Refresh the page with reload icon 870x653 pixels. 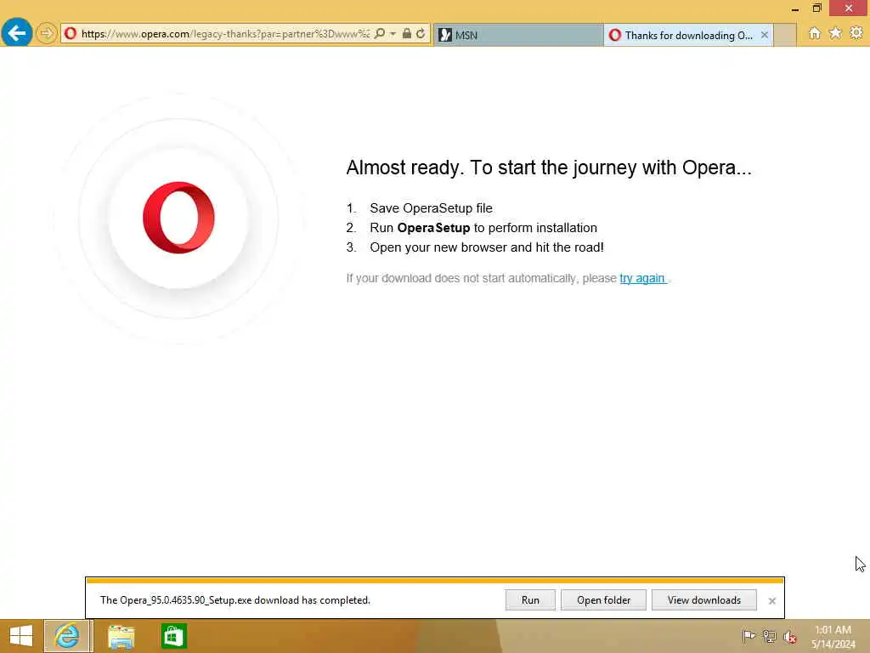(421, 34)
